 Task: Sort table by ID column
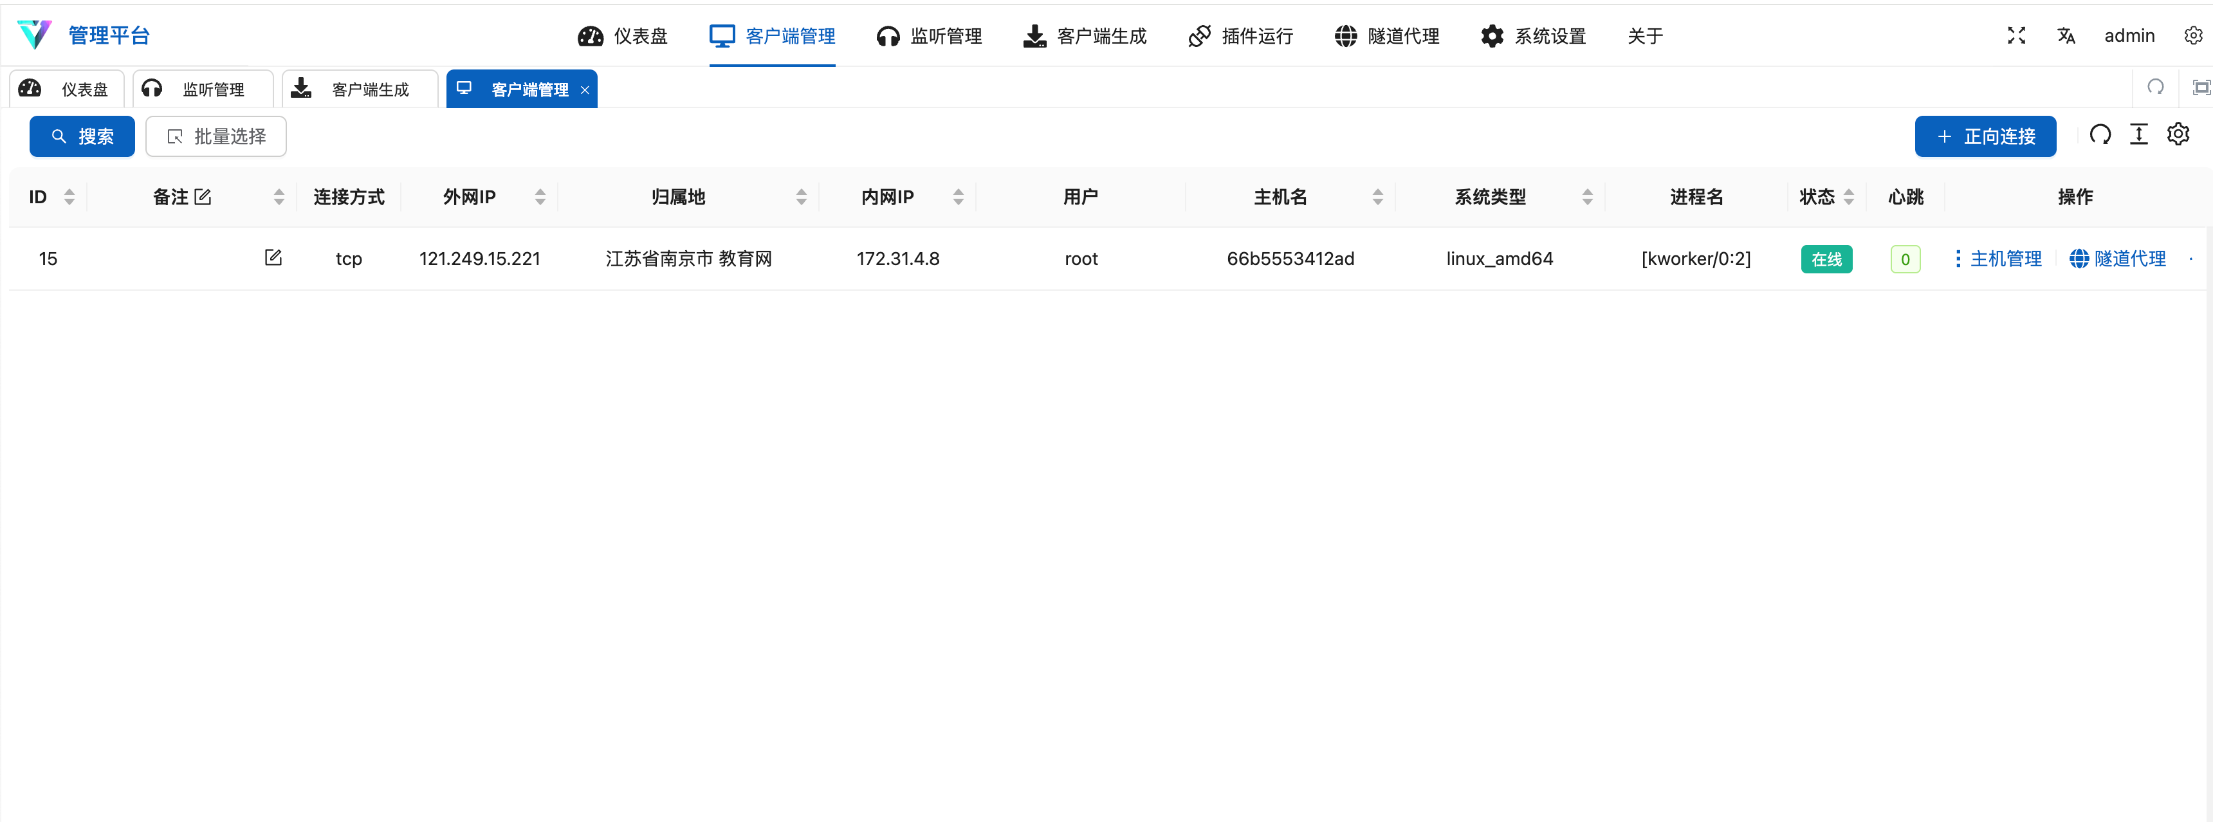point(69,197)
